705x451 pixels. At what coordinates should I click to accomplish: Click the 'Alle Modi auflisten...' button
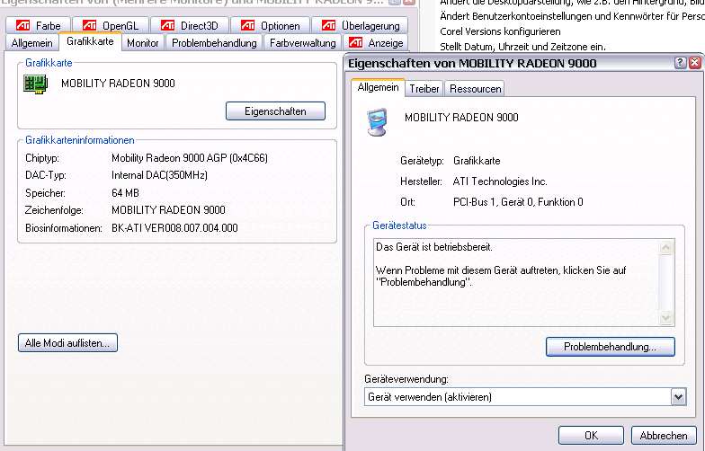(67, 343)
